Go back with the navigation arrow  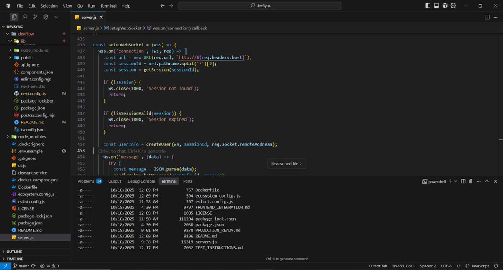coord(163,6)
